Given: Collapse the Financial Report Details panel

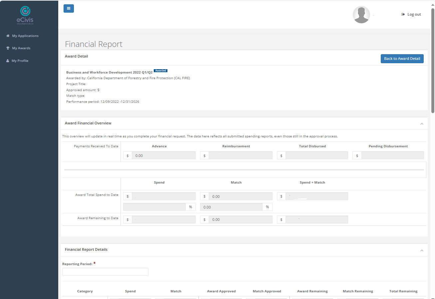Looking at the screenshot, I should click(422, 250).
